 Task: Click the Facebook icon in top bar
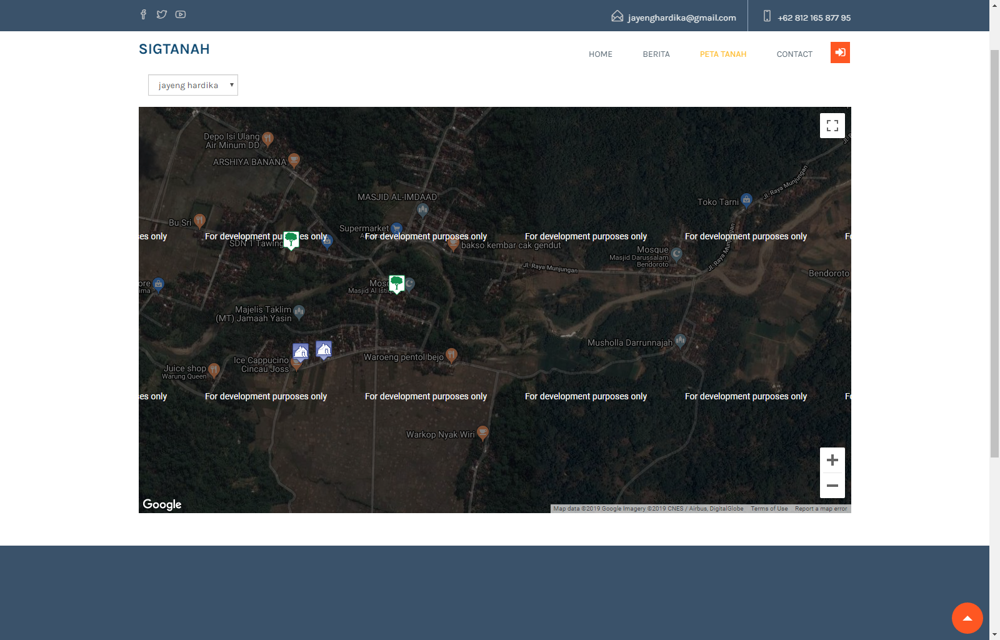tap(143, 14)
